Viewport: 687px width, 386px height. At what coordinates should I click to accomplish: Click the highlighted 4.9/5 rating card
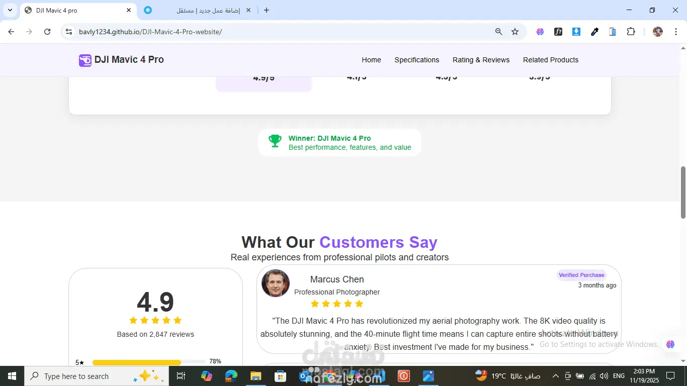[264, 83]
